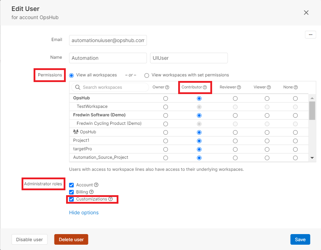
Task: Click the Save button
Action: 300,239
